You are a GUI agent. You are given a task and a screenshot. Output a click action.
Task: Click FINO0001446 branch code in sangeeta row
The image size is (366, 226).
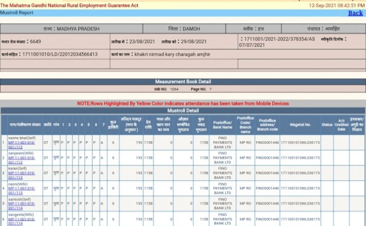[267, 219]
